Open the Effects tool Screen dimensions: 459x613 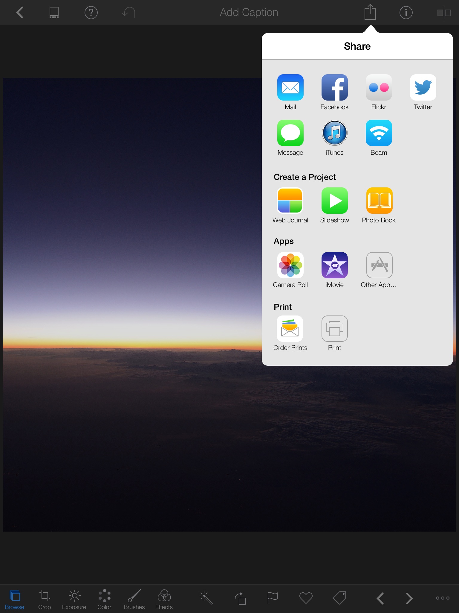pyautogui.click(x=164, y=600)
